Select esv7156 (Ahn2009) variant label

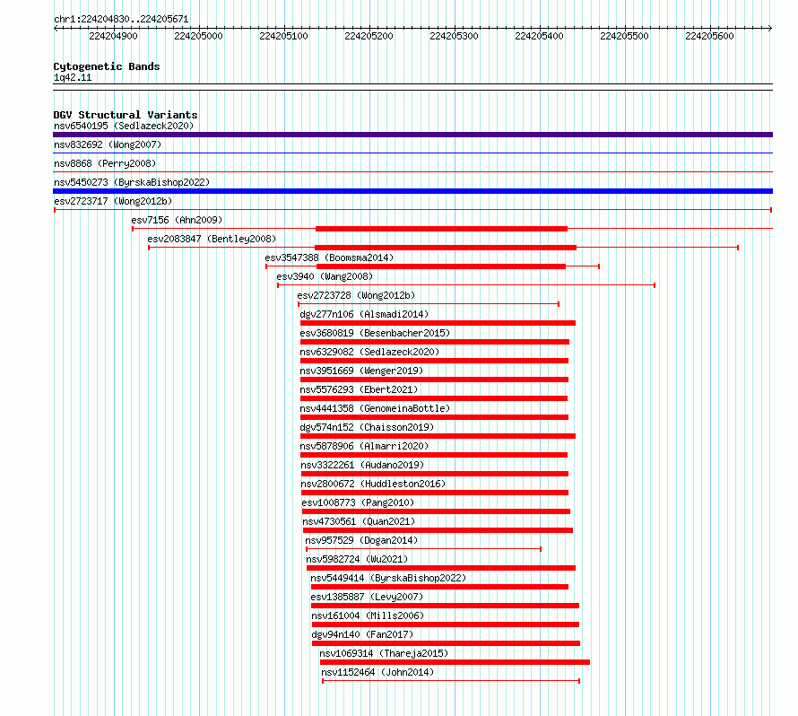177,220
